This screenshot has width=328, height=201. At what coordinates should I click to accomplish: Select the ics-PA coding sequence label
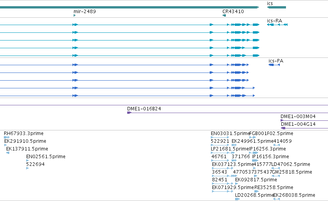276,61
